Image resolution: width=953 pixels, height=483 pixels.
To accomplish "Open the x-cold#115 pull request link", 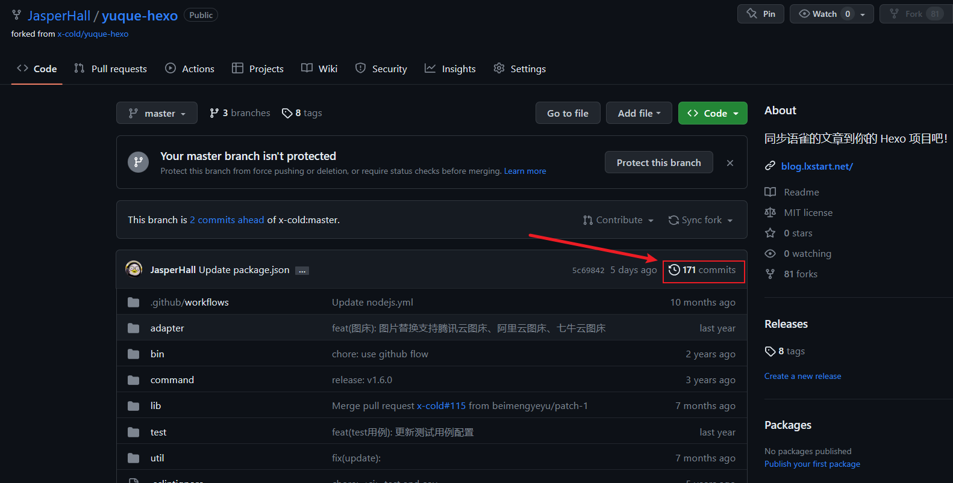I will click(x=442, y=406).
